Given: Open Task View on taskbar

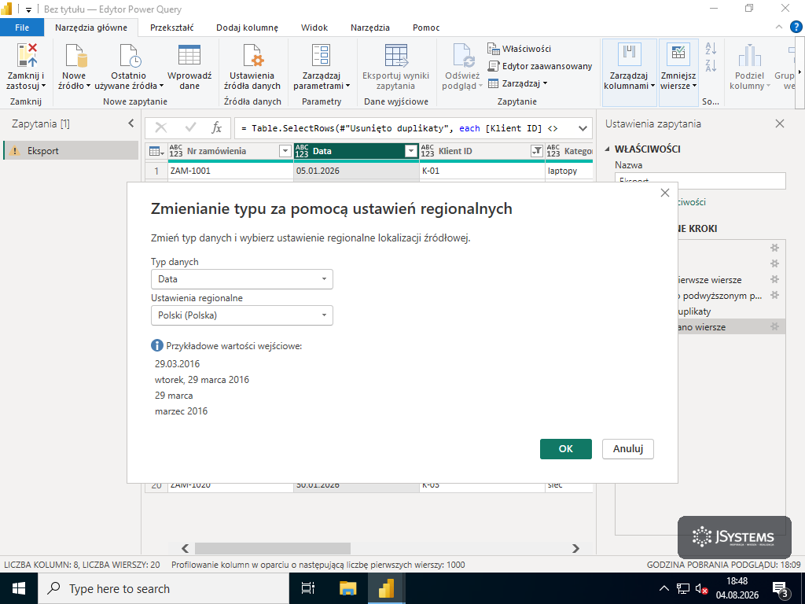Looking at the screenshot, I should tap(307, 588).
